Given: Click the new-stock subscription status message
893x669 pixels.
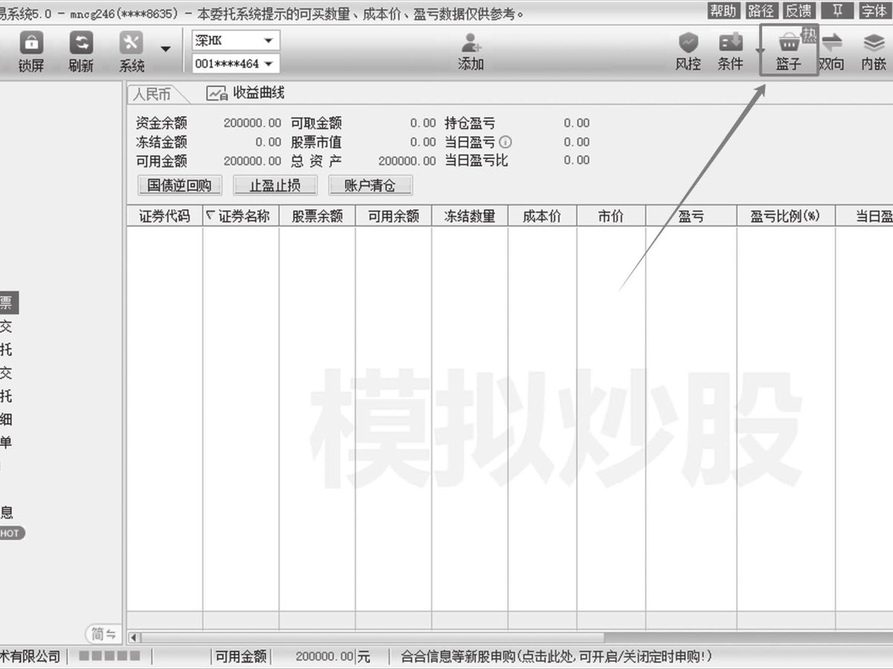Looking at the screenshot, I should (x=557, y=656).
